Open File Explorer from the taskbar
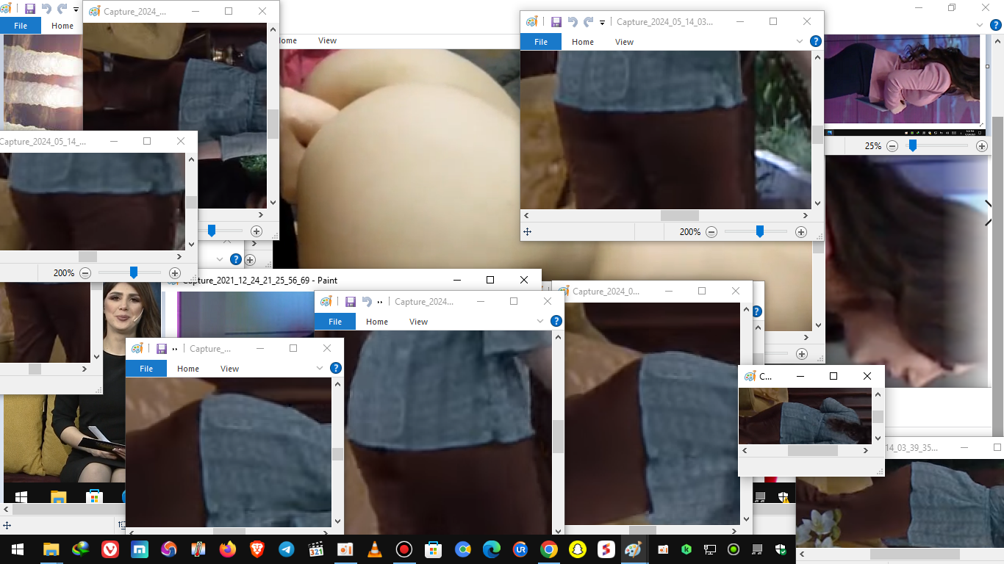 click(x=51, y=549)
